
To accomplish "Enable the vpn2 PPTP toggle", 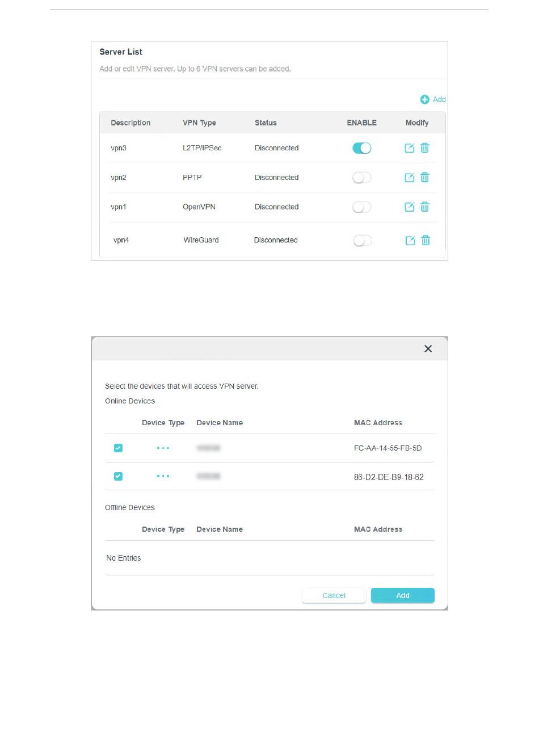I will click(361, 178).
